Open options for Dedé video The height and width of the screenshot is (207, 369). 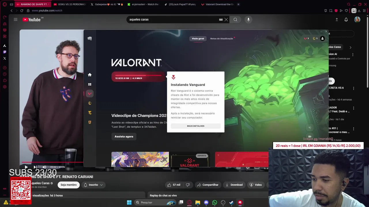tap(353, 108)
